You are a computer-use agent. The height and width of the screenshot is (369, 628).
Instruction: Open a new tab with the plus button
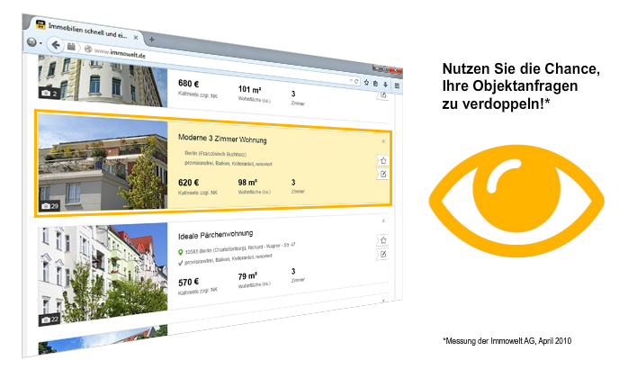coord(151,40)
